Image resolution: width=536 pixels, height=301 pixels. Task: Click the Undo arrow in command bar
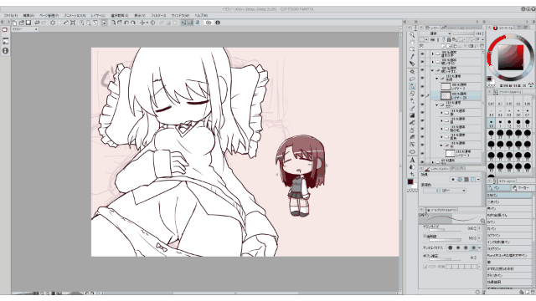pyautogui.click(x=37, y=23)
